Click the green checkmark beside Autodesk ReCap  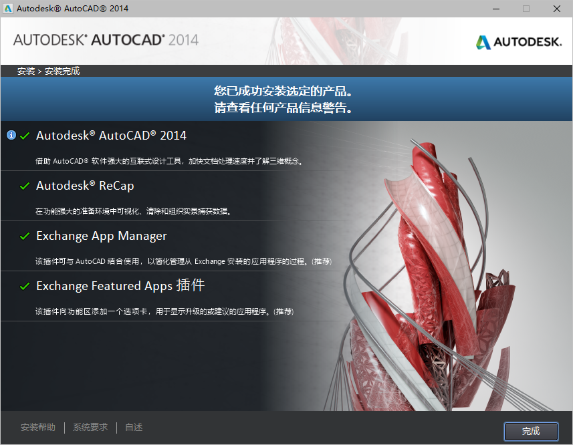25,185
